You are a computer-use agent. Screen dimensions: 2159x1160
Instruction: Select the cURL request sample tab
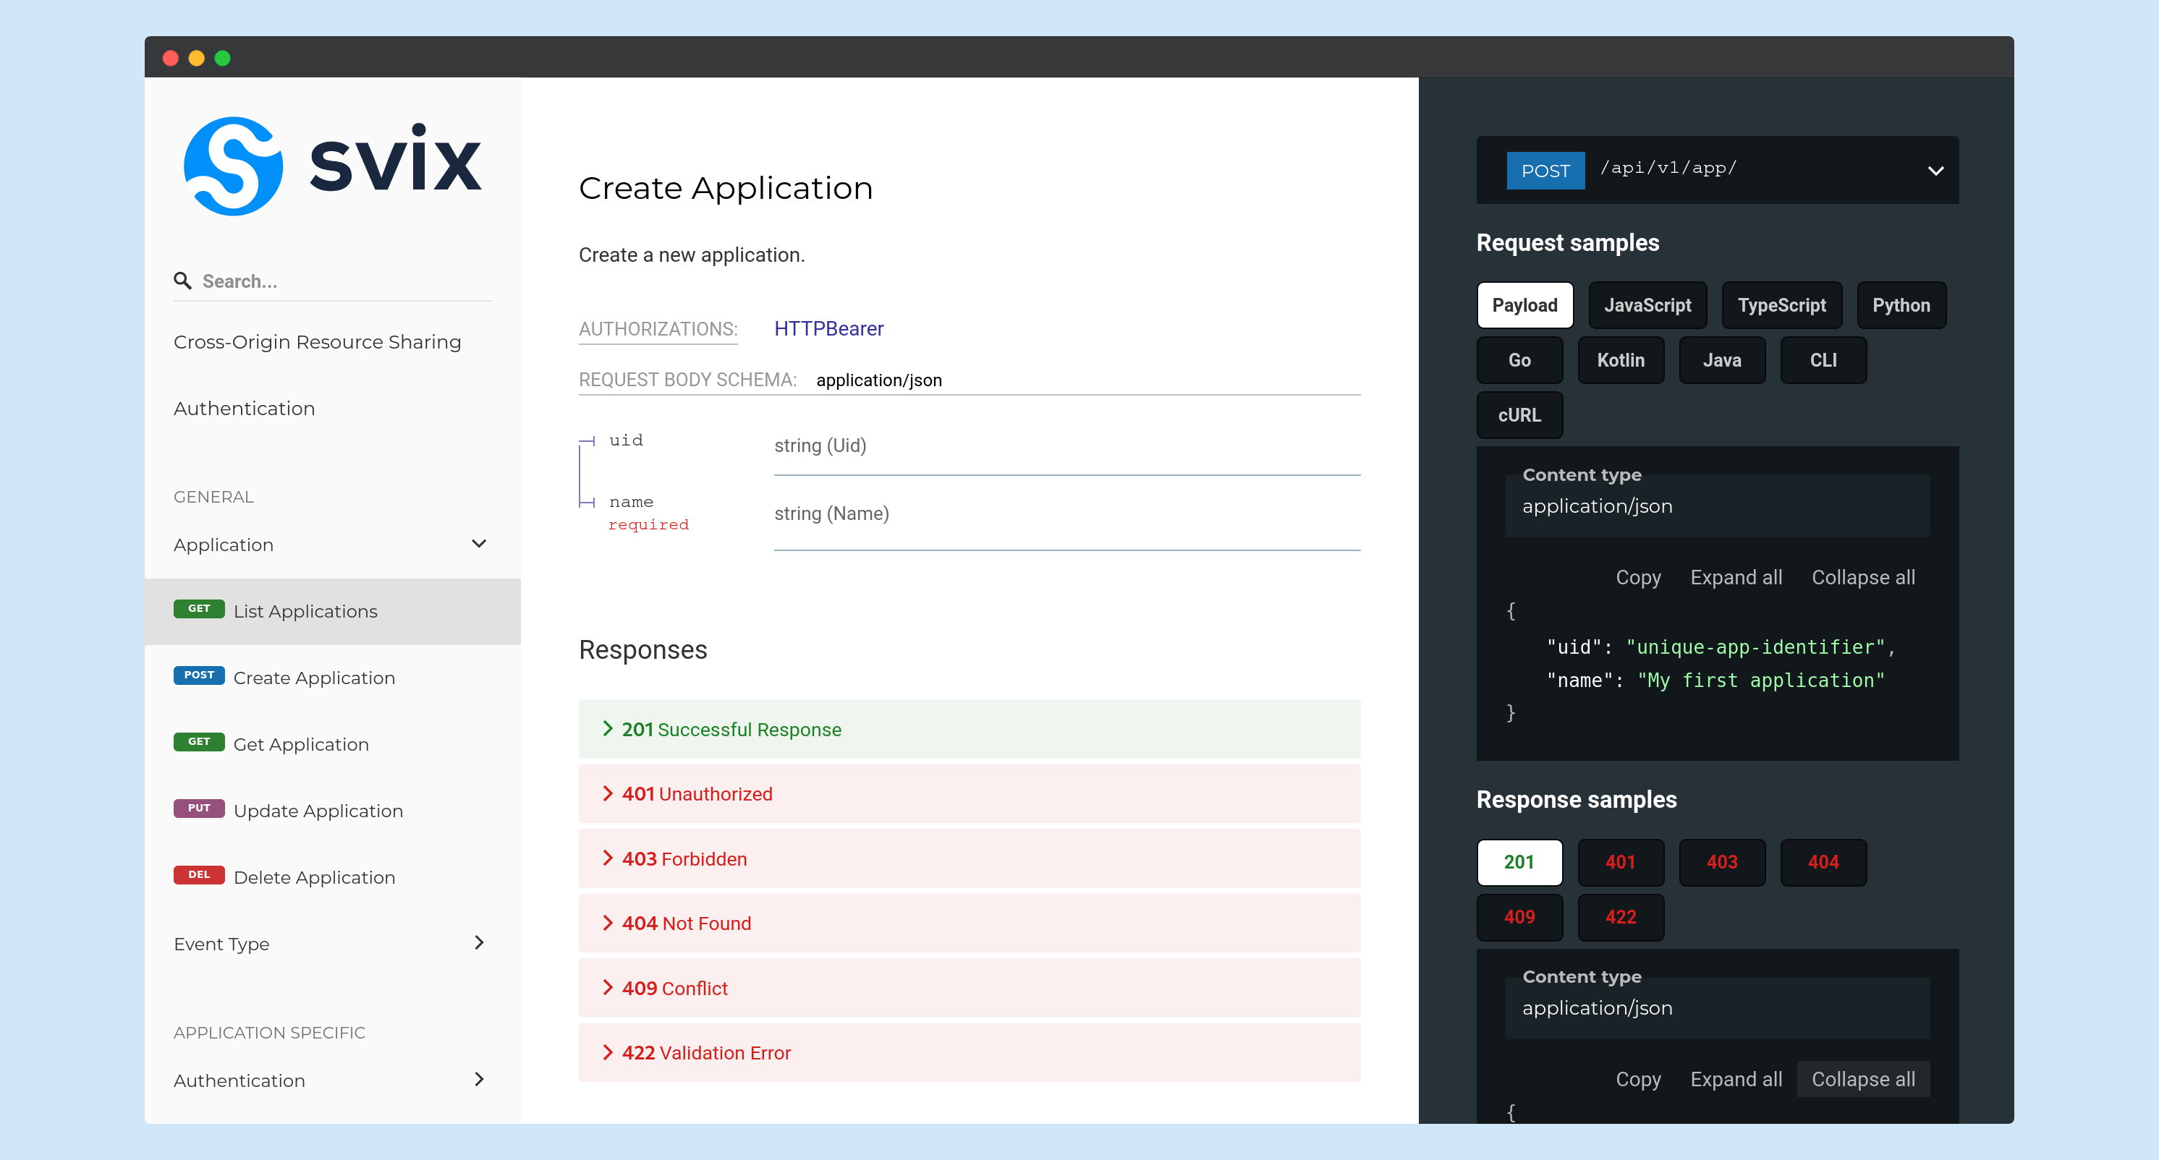(x=1519, y=415)
